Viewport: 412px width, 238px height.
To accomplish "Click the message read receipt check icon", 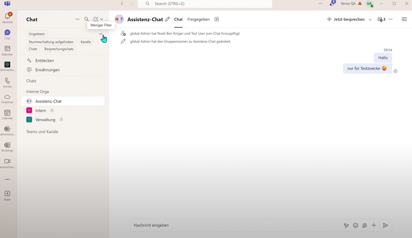I will 396,71.
